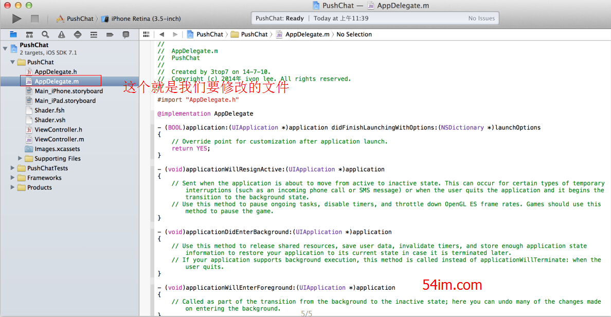Show the Issue navigator warning icon

[x=62, y=34]
